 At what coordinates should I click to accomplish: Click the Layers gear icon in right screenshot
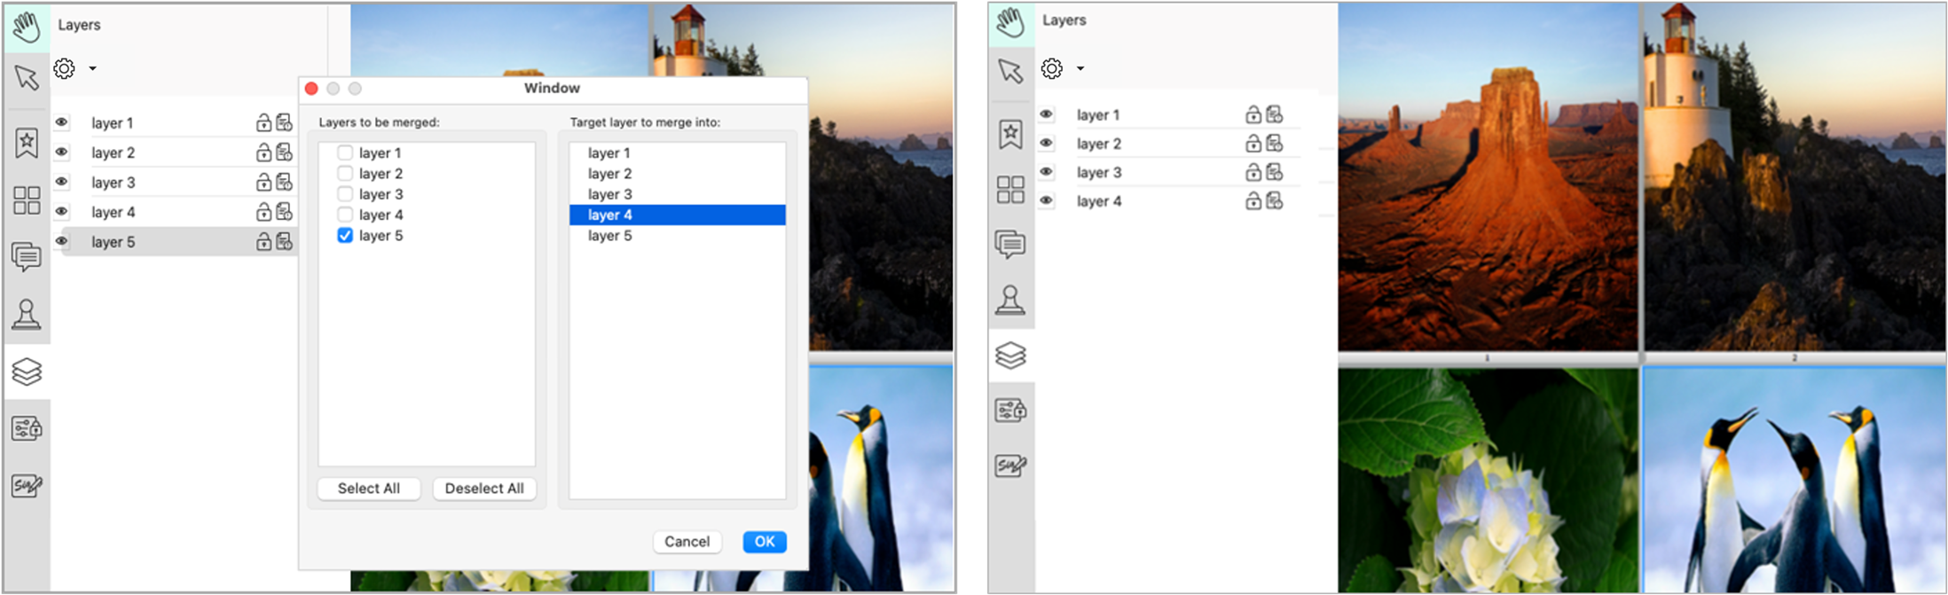pyautogui.click(x=1052, y=68)
